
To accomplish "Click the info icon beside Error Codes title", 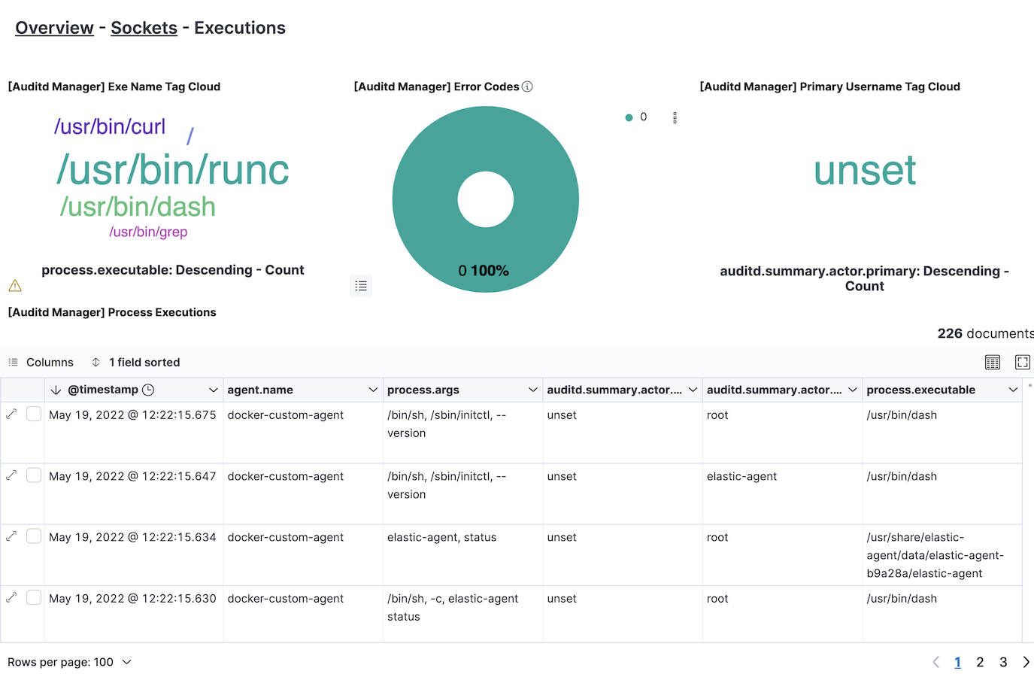I will pos(527,87).
